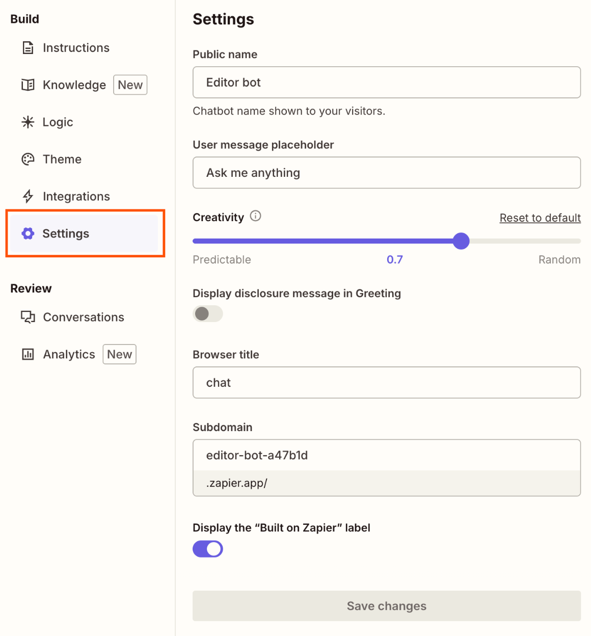Click the Creativity info icon
Image resolution: width=591 pixels, height=636 pixels.
(256, 216)
